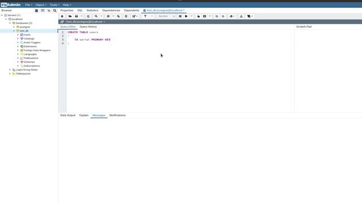Collapse the Databases (2) node
Image resolution: width=362 pixels, height=203 pixels.
(x=10, y=23)
